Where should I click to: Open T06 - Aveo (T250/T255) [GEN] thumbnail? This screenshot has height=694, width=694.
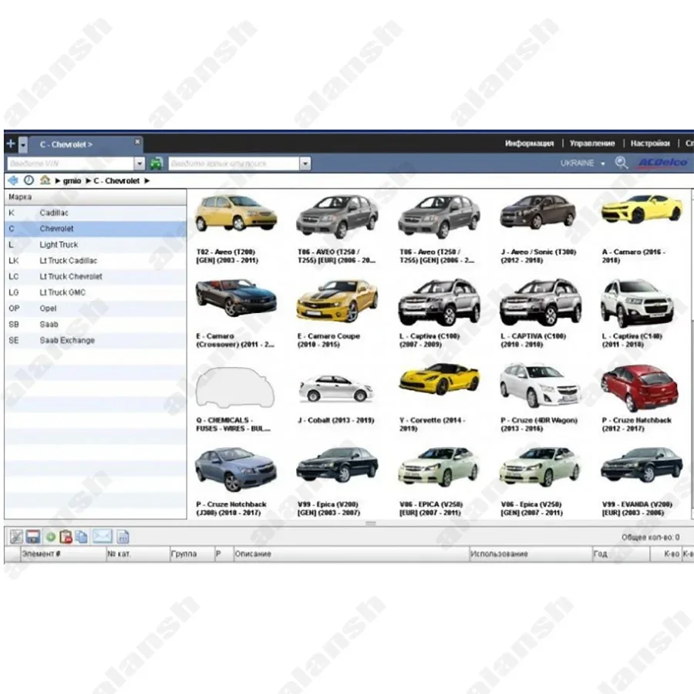439,216
